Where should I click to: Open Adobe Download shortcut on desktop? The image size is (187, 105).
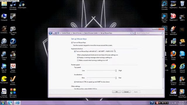click(13, 68)
